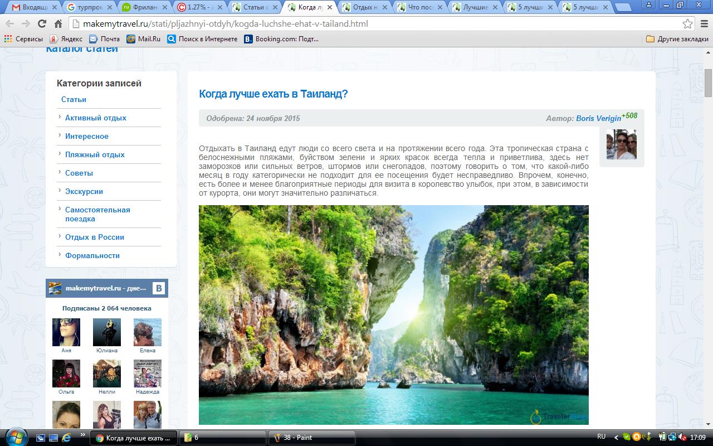The width and height of the screenshot is (713, 446).
Task: Open the Пляжный отдых category
Action: click(x=95, y=154)
